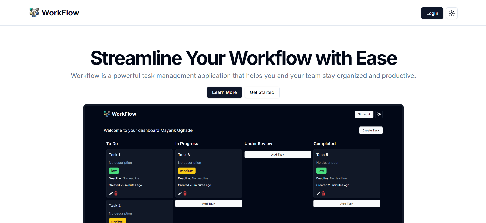The width and height of the screenshot is (486, 223).
Task: Click Add Task under In Progress column
Action: (x=208, y=204)
